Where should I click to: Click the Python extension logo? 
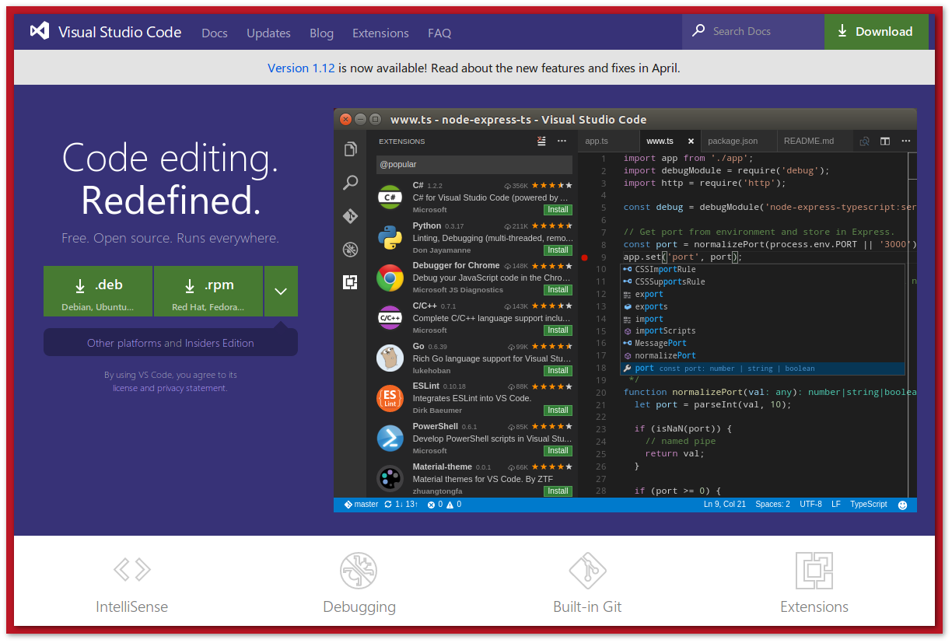tap(390, 237)
